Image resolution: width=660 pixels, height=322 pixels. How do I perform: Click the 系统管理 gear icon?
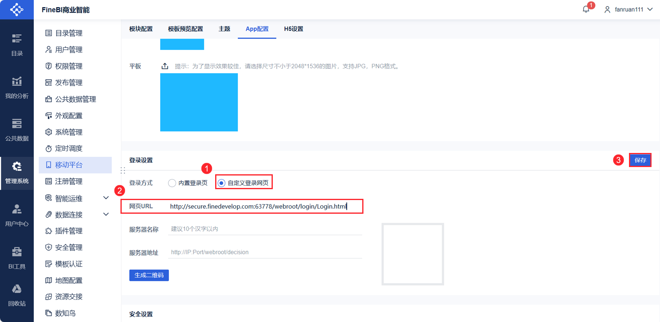(48, 132)
